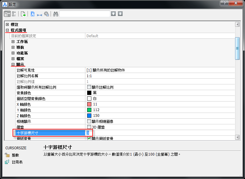Switch to alphabetical sort view
The width and height of the screenshot is (245, 179).
[x=14, y=14]
